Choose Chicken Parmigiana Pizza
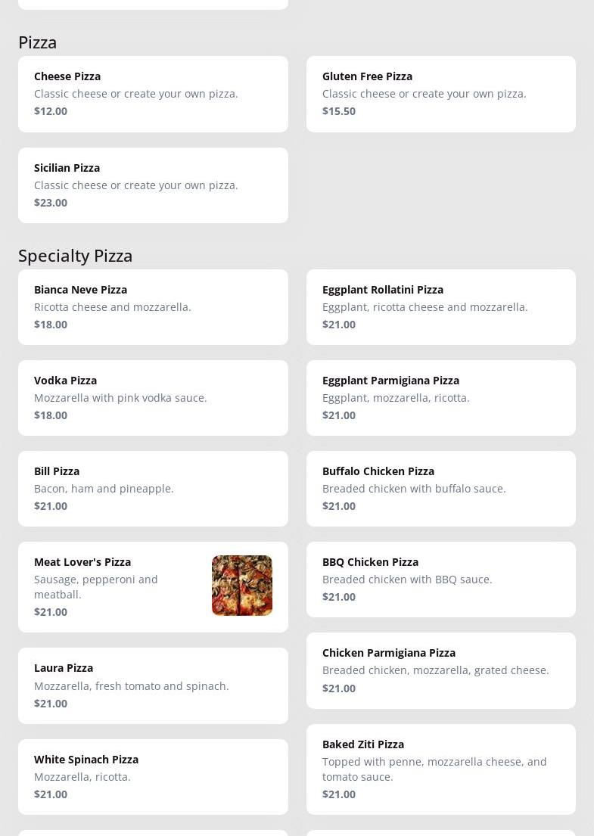This screenshot has width=594, height=836. click(440, 670)
